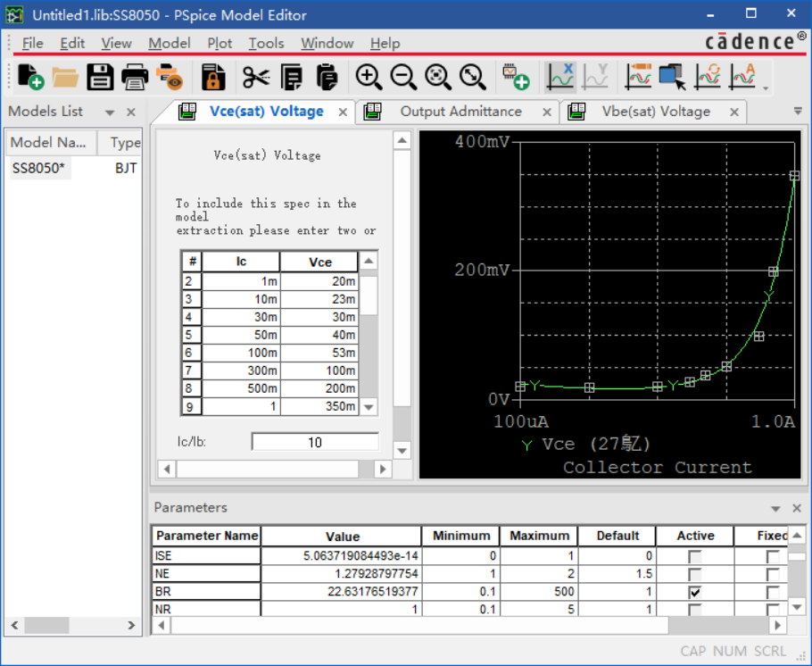The image size is (812, 666).
Task: Open print preview with the eye printer icon
Action: click(x=170, y=78)
